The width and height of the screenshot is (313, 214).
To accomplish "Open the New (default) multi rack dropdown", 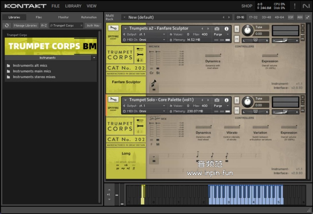I will click(x=124, y=17).
